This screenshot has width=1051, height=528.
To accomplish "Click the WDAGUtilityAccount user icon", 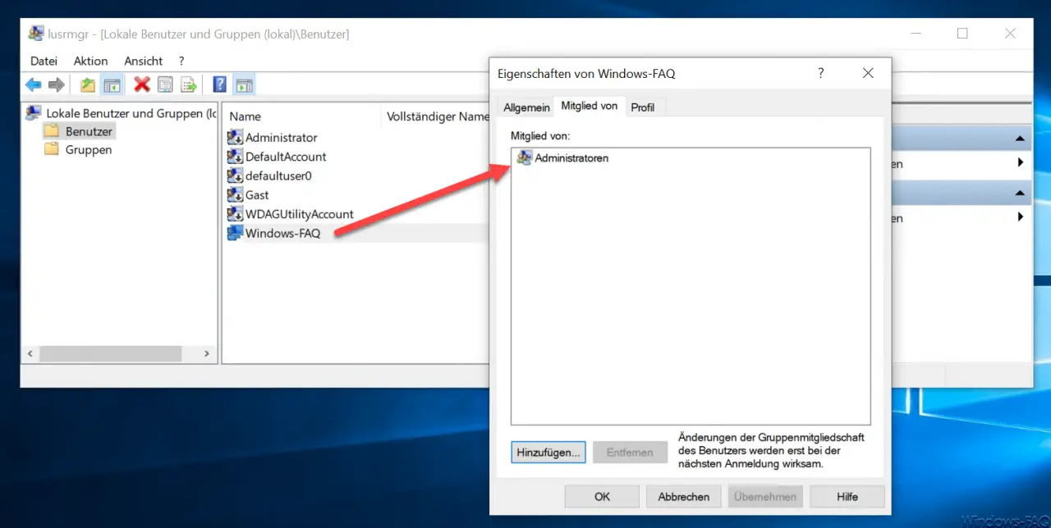I will pyautogui.click(x=235, y=214).
